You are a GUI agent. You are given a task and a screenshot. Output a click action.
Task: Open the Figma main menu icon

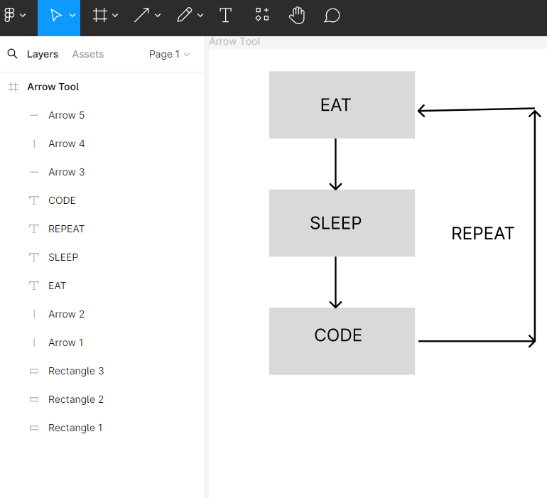tap(9, 15)
